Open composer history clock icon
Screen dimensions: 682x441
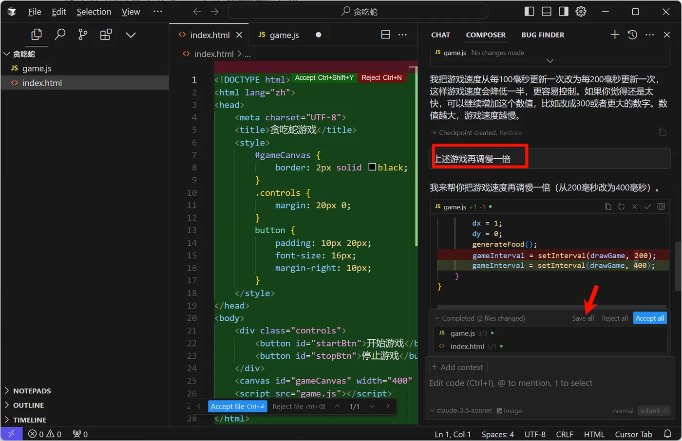tap(632, 35)
